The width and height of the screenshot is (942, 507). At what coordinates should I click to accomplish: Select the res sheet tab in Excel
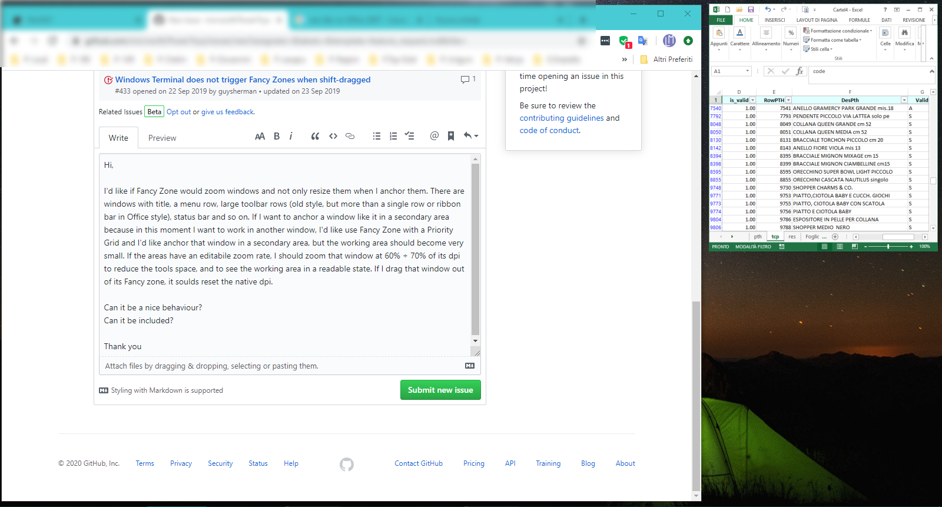[792, 237]
